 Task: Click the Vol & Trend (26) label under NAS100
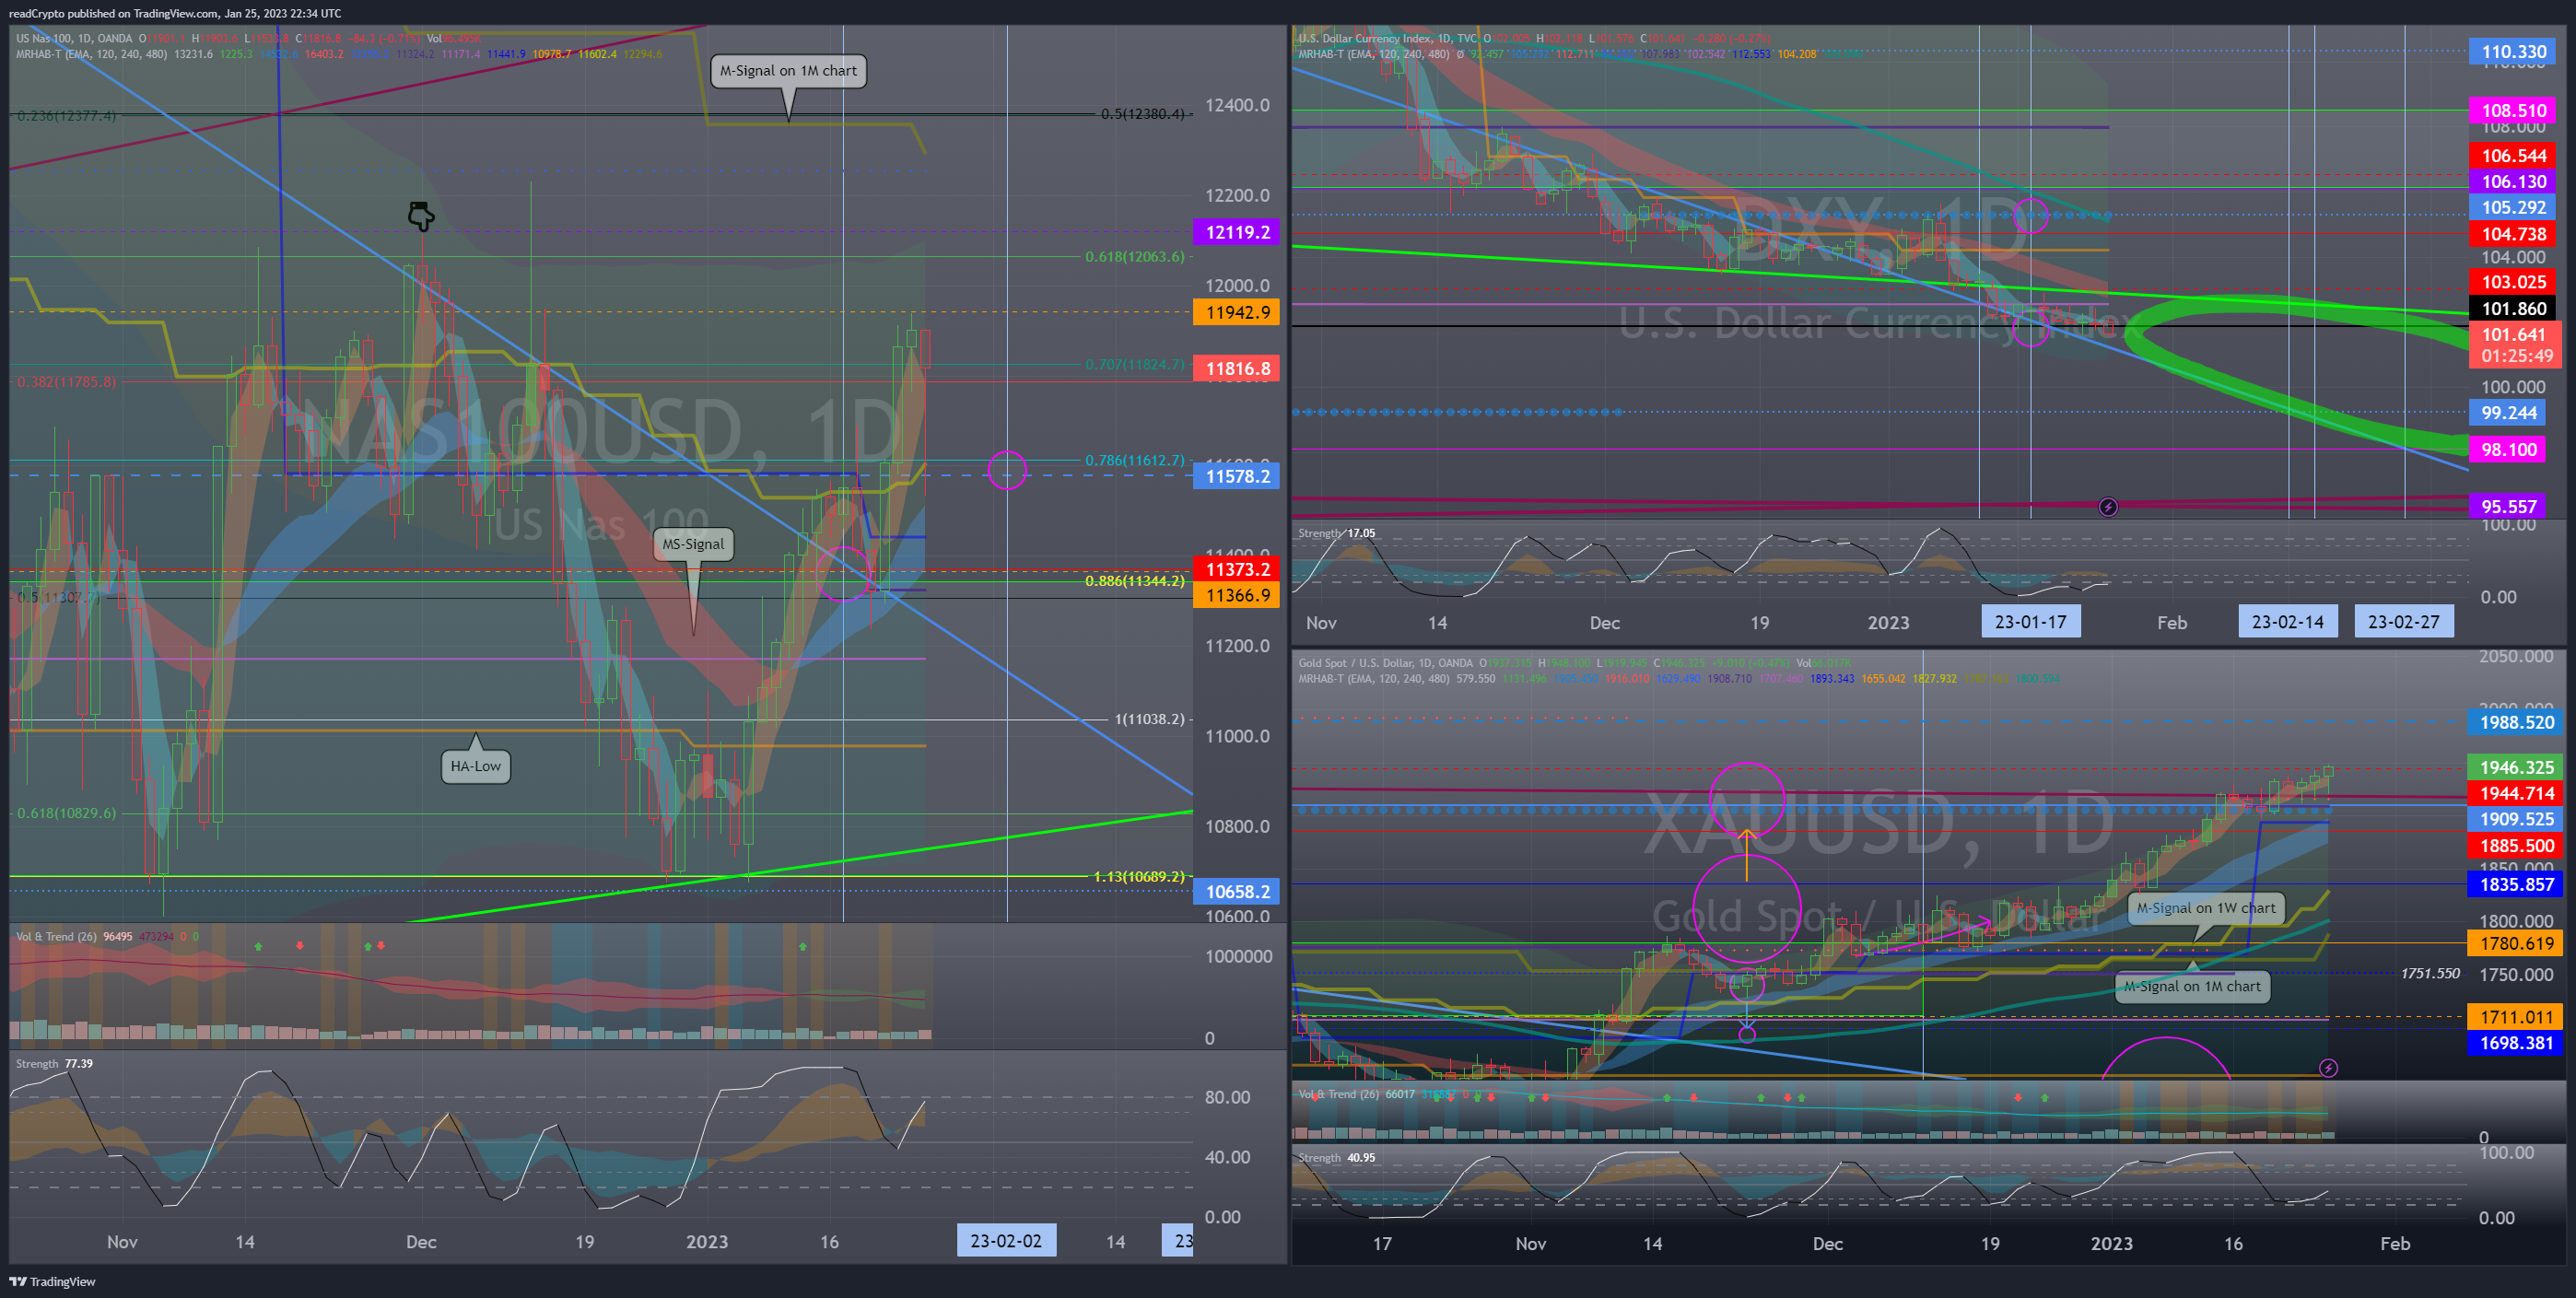[56, 936]
